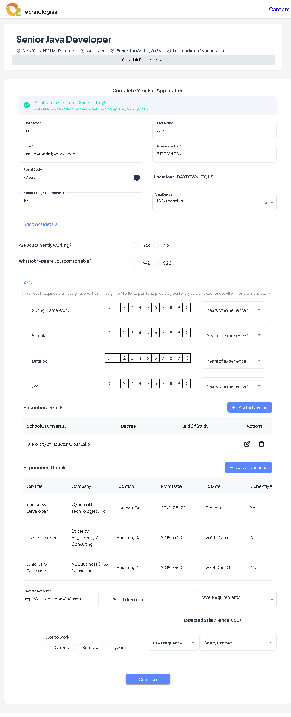The image size is (291, 717).
Task: Click the plus icon on Add experience
Action: [x=231, y=468]
